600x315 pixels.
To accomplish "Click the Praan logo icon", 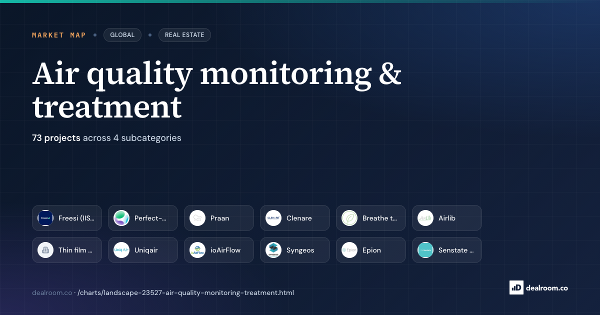I will (197, 218).
